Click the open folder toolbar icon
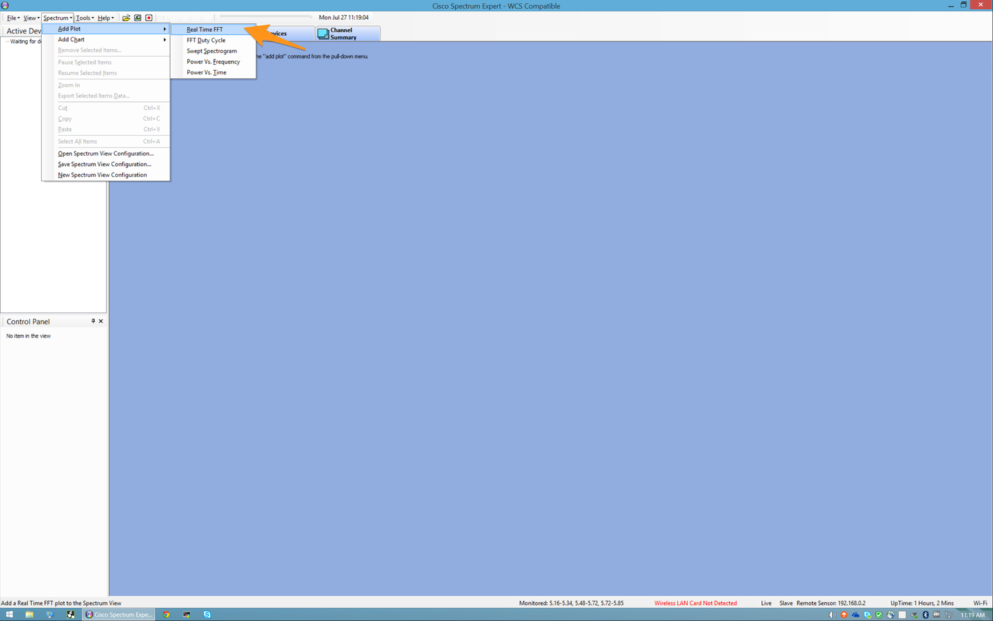The width and height of the screenshot is (993, 621). (126, 18)
